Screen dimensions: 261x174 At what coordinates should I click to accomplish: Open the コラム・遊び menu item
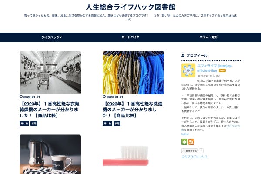(x=209, y=37)
